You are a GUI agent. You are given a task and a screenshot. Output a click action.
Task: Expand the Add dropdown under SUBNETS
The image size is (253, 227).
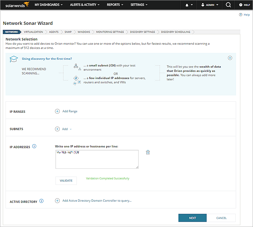[69, 129]
